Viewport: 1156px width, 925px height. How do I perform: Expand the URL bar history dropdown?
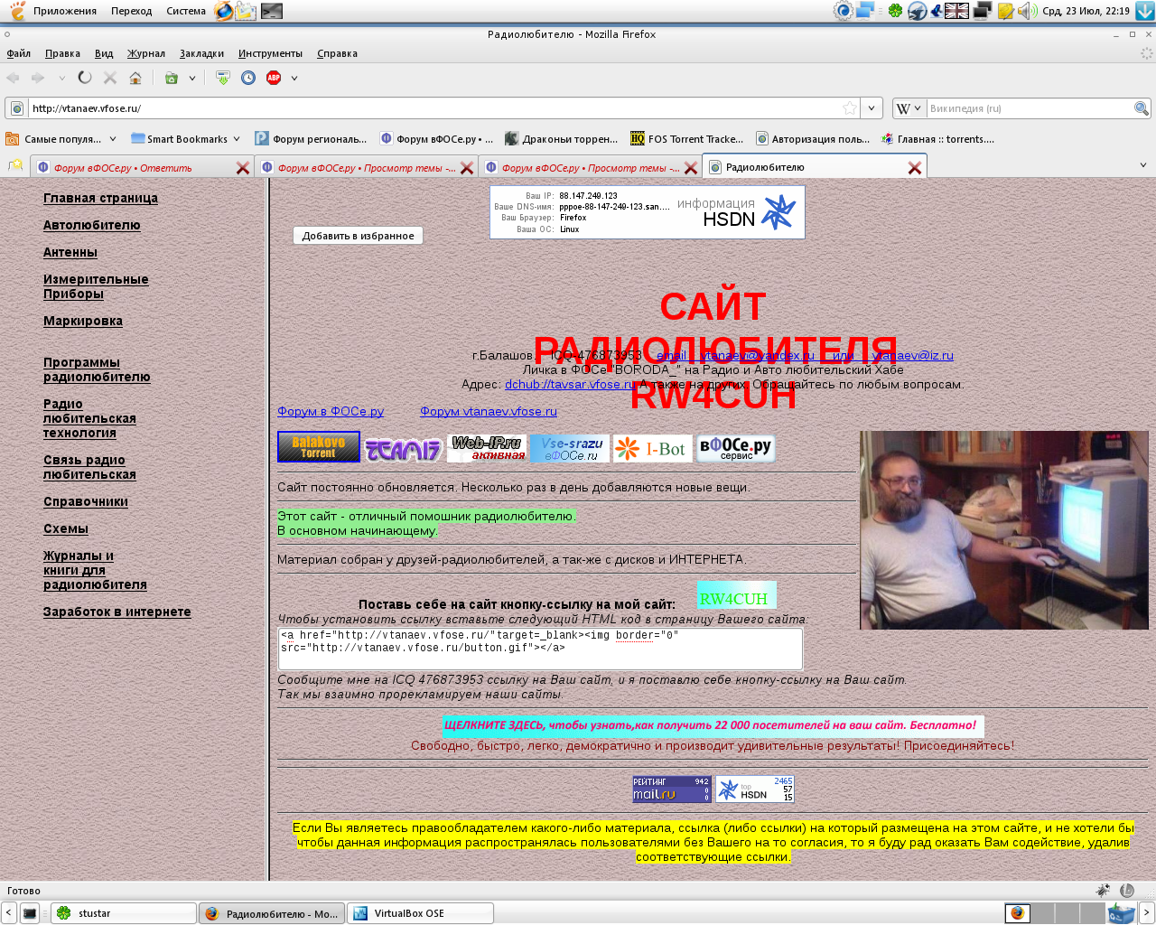click(x=872, y=108)
